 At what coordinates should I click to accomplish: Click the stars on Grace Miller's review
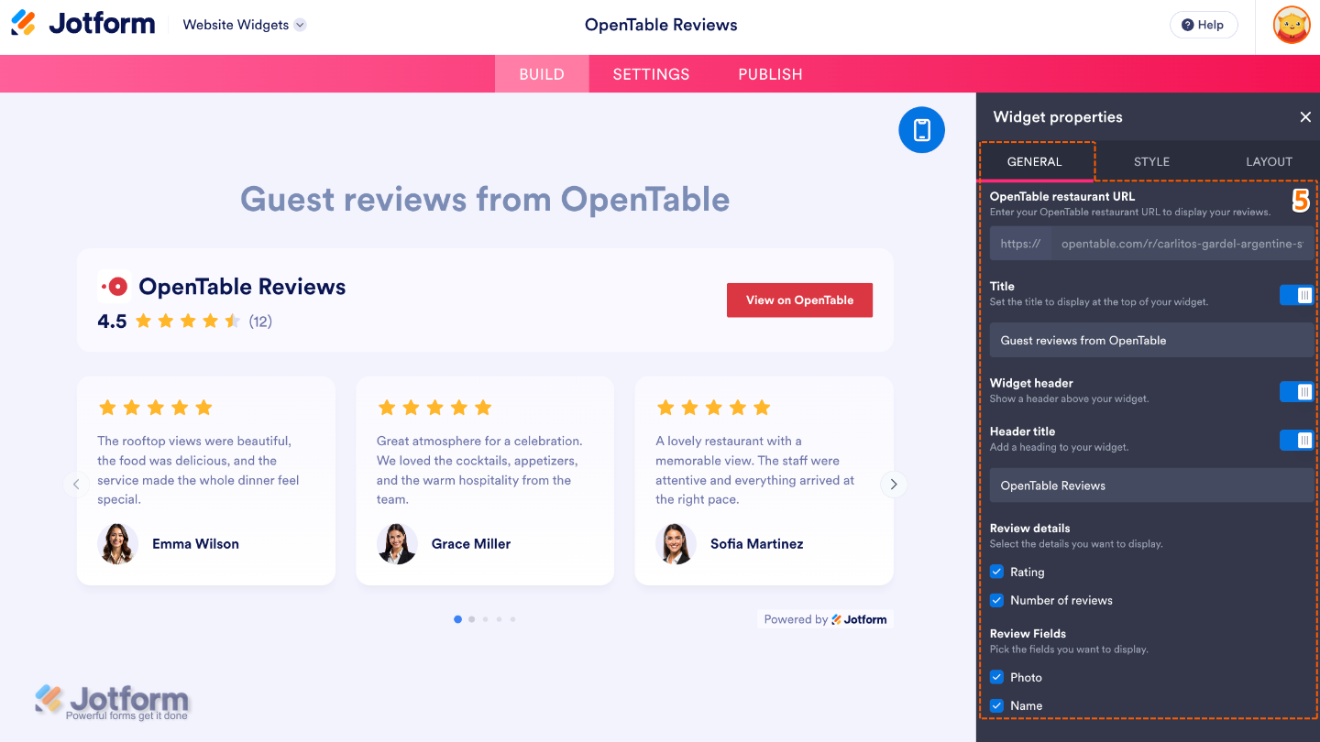434,407
